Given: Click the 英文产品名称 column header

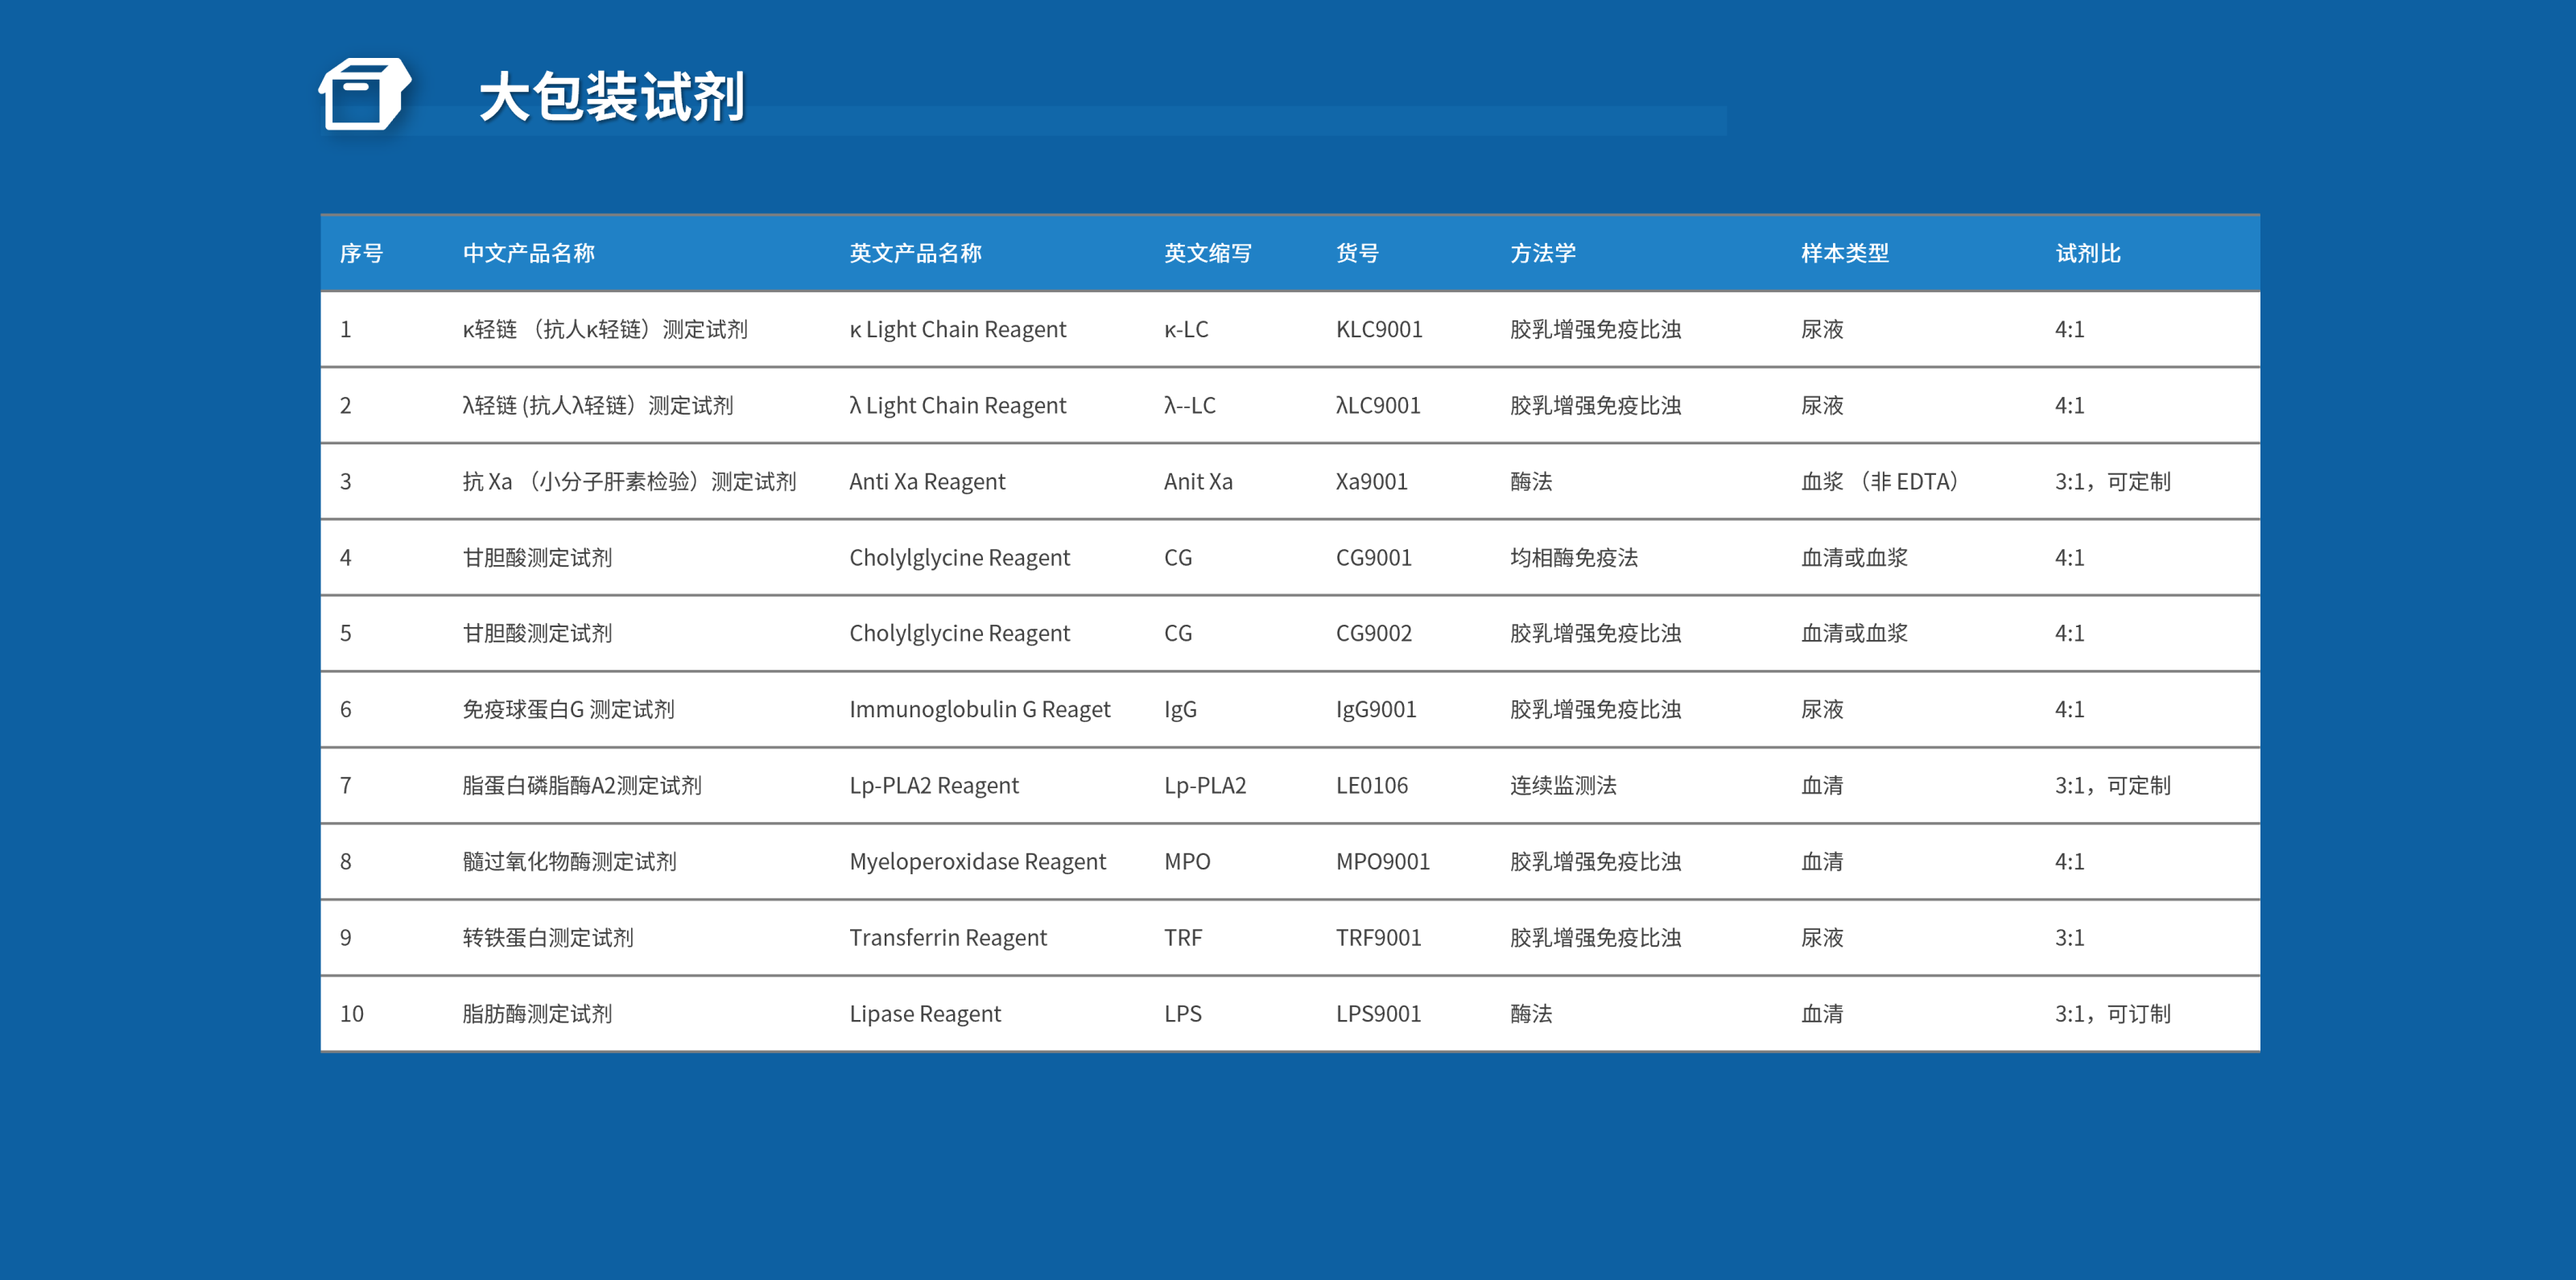Looking at the screenshot, I should 915,253.
